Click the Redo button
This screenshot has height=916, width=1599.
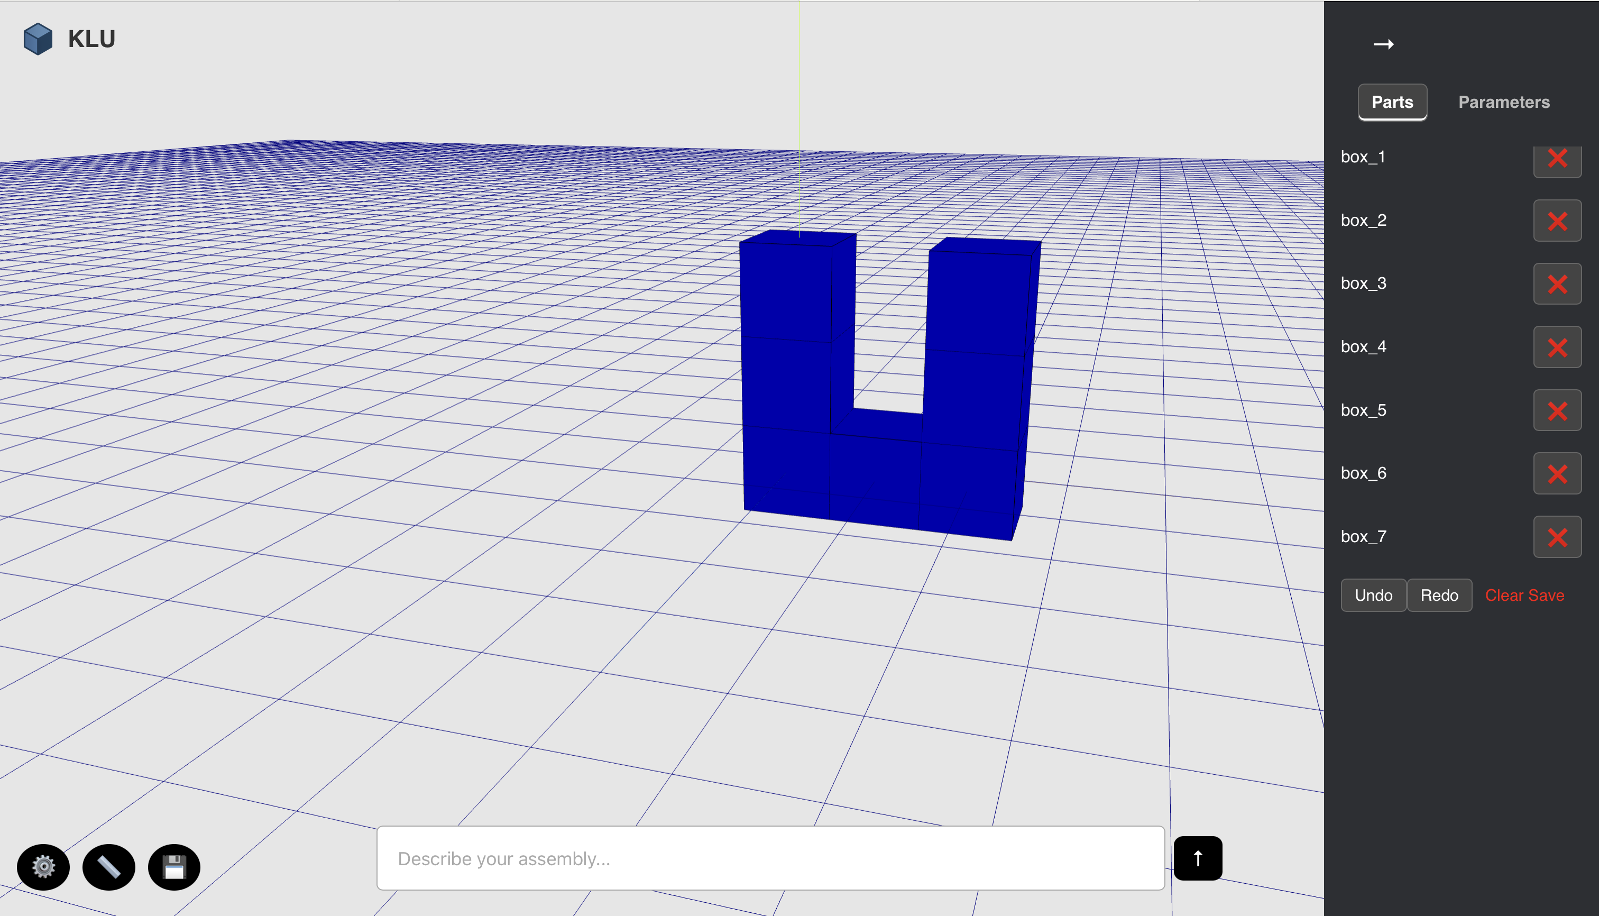pyautogui.click(x=1439, y=595)
